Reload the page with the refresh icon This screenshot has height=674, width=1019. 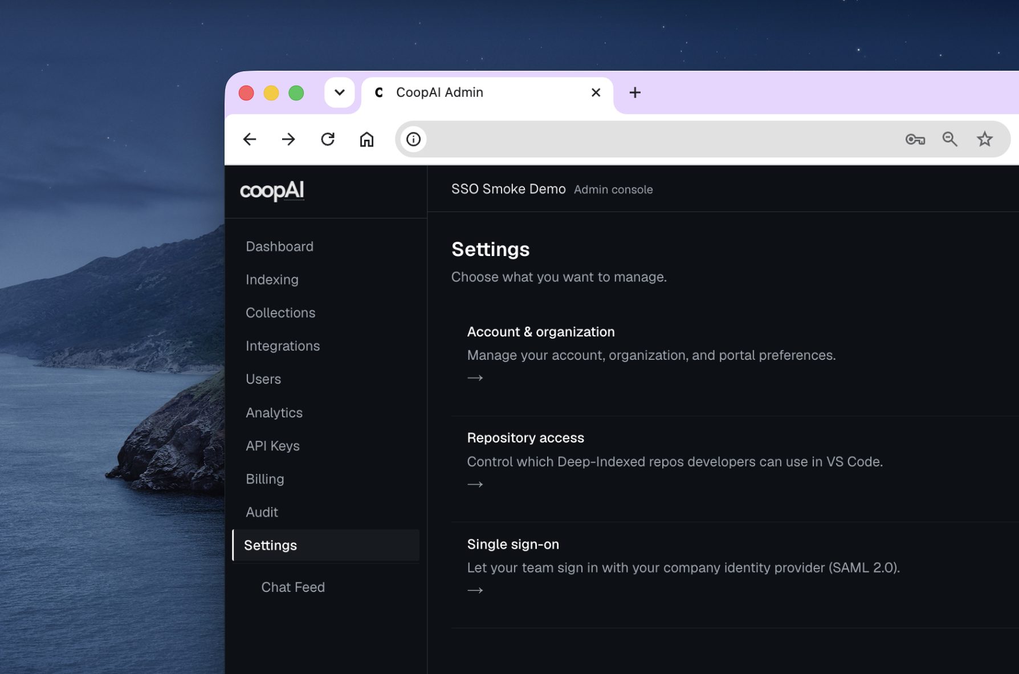[328, 139]
